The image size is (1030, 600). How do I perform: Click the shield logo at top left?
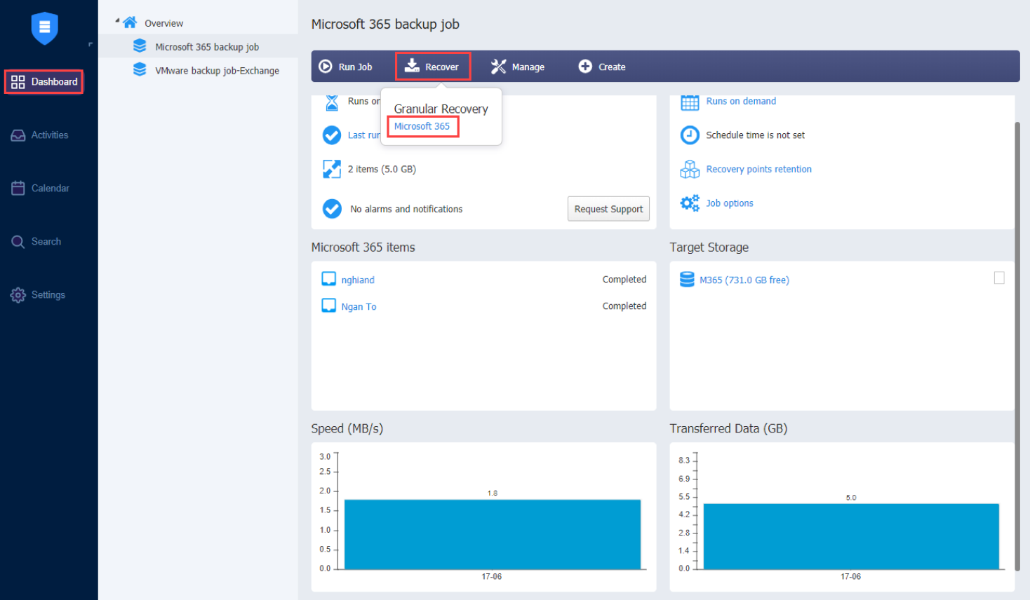[44, 28]
